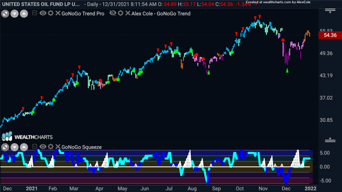Click the red circle marker at the late-November drop

283,40
